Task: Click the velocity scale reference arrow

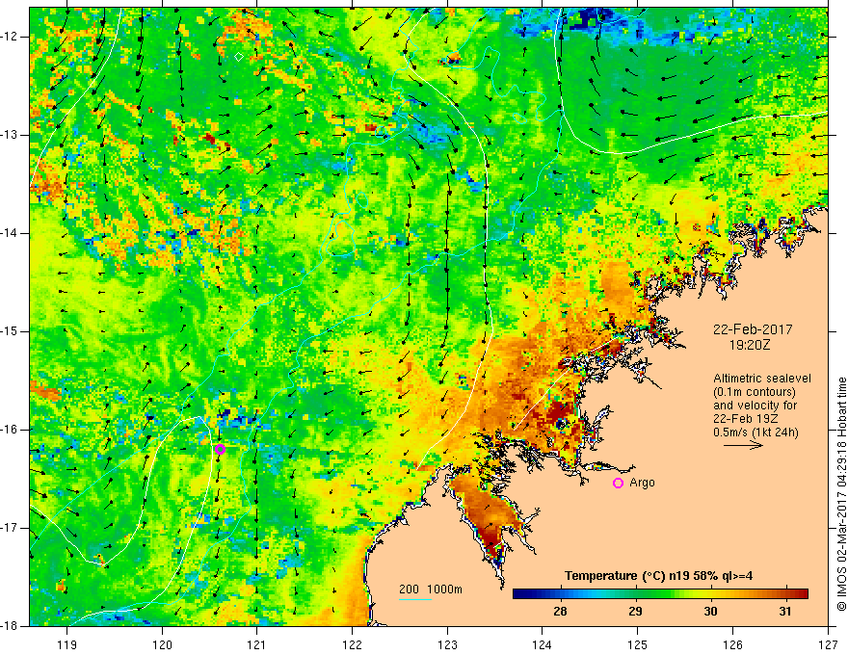Action: coord(743,445)
